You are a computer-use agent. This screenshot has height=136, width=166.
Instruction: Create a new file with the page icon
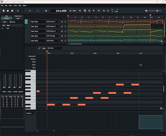pyautogui.click(x=4, y=11)
